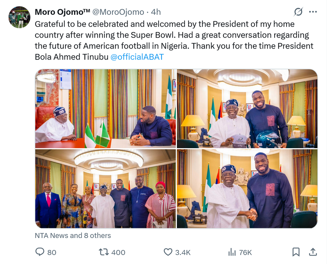Open the photo with Eagles helmet
Viewport: 327px width, 264px height.
[247, 108]
